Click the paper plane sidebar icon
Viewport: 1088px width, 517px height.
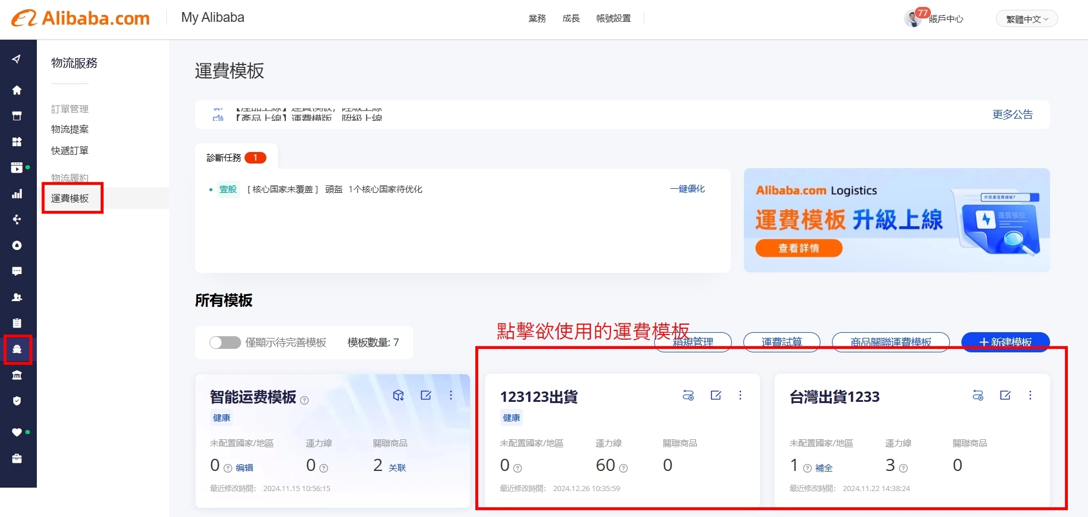[x=17, y=59]
